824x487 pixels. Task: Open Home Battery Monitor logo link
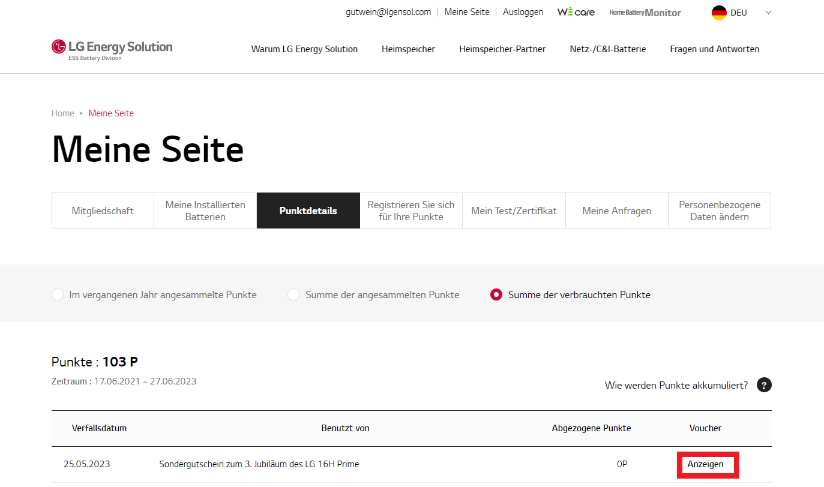(x=645, y=13)
